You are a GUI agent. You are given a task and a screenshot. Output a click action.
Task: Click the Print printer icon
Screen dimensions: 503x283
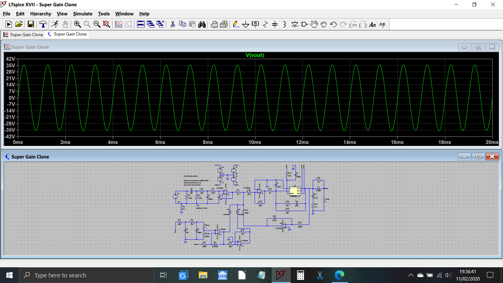(214, 24)
